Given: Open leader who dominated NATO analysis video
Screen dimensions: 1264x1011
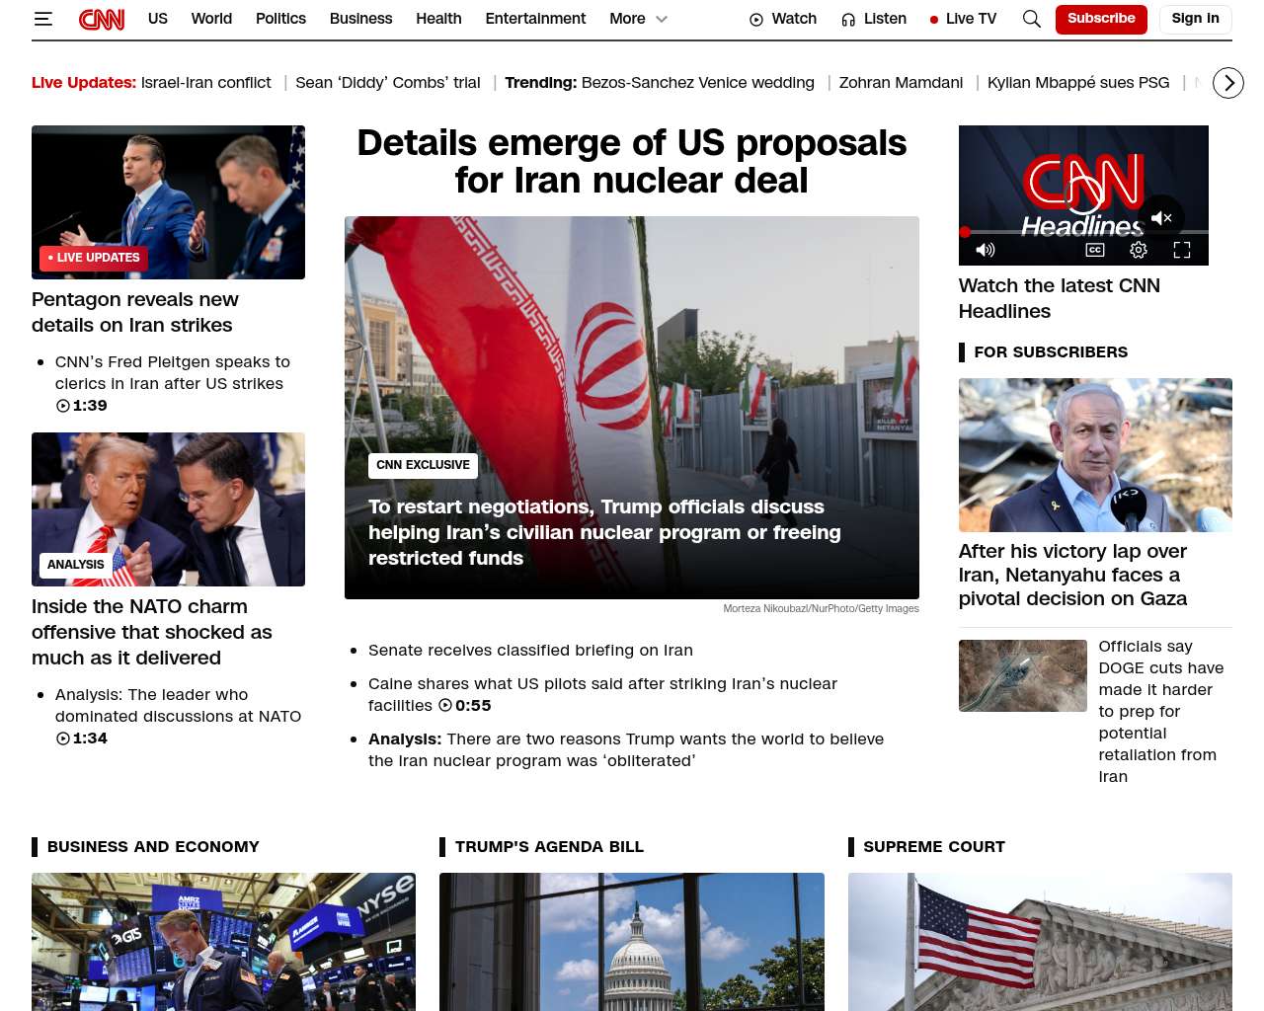Looking at the screenshot, I should click(178, 716).
